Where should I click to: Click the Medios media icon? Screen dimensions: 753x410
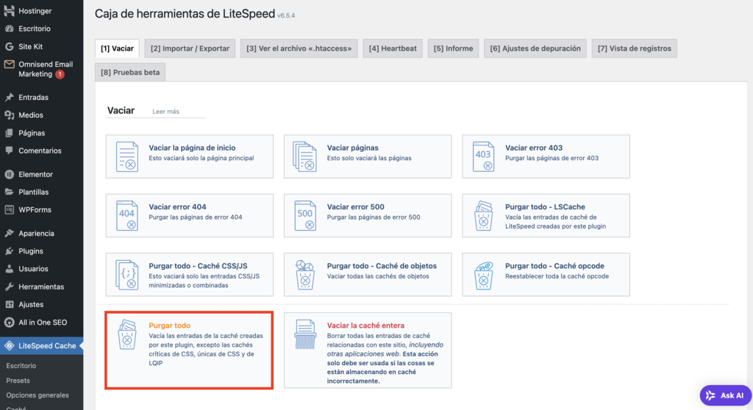pos(9,115)
